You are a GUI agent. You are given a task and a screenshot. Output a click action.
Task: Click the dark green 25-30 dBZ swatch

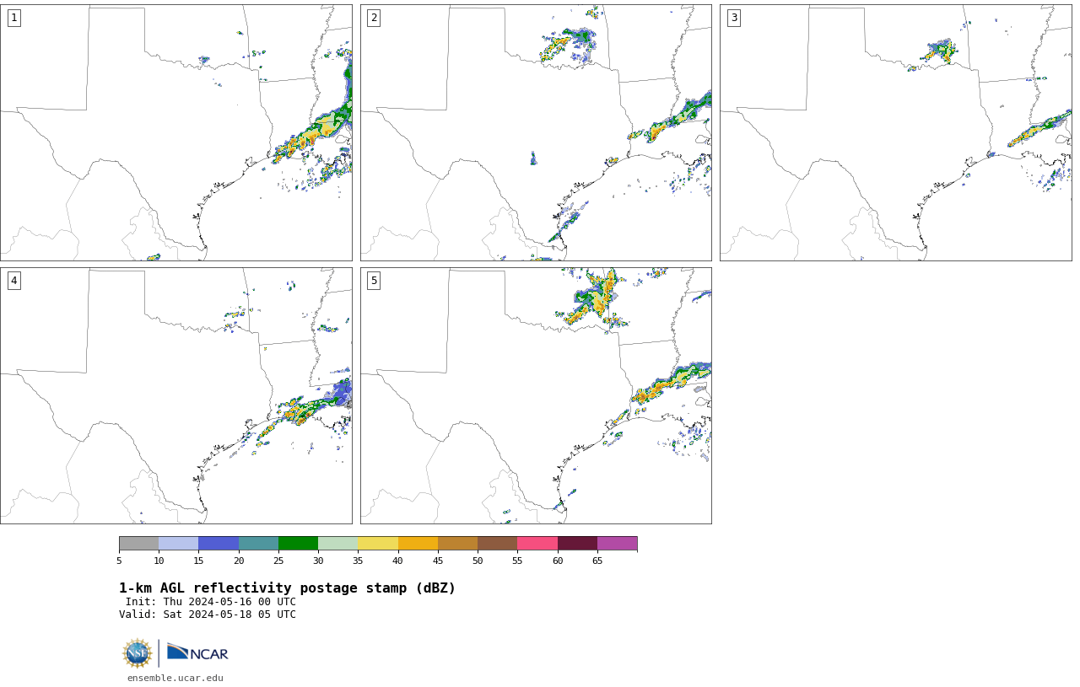(x=298, y=543)
